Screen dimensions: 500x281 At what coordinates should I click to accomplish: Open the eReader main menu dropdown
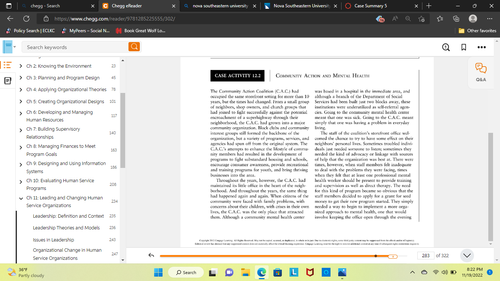[10, 47]
